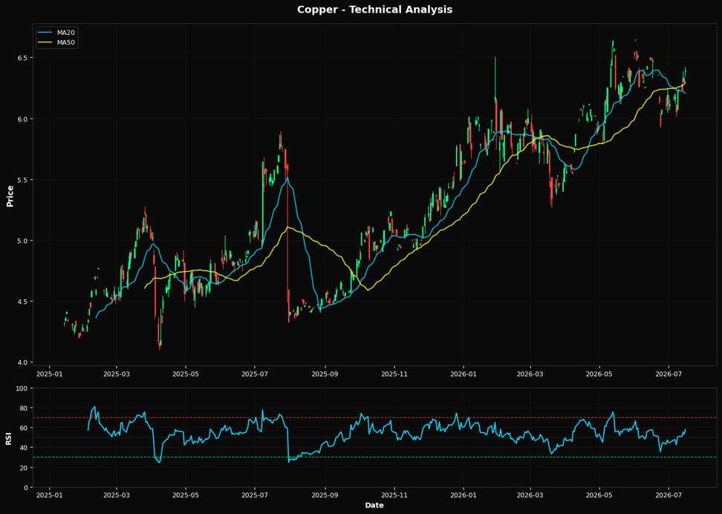Click the 5.0 price axis tick
The height and width of the screenshot is (514, 722).
[x=24, y=241]
